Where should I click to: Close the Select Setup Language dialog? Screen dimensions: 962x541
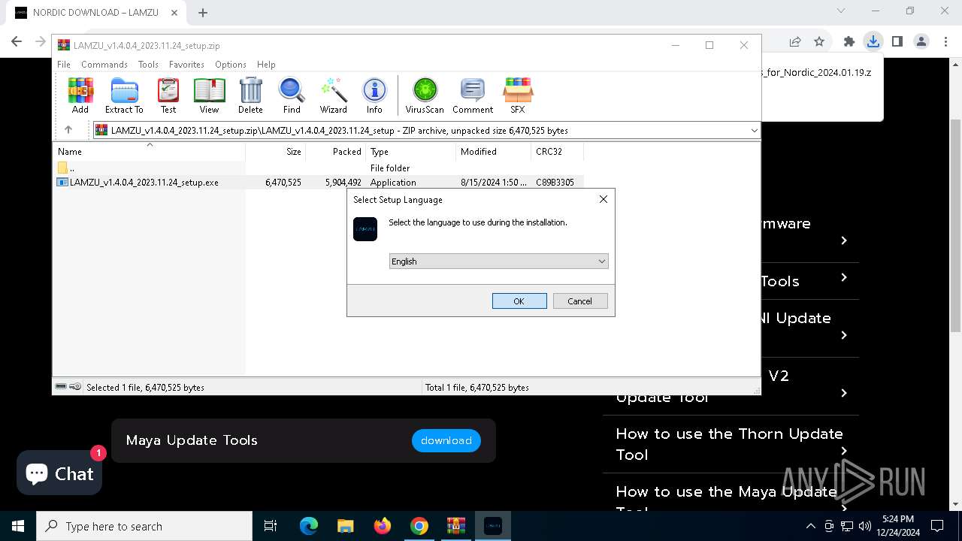click(x=603, y=199)
